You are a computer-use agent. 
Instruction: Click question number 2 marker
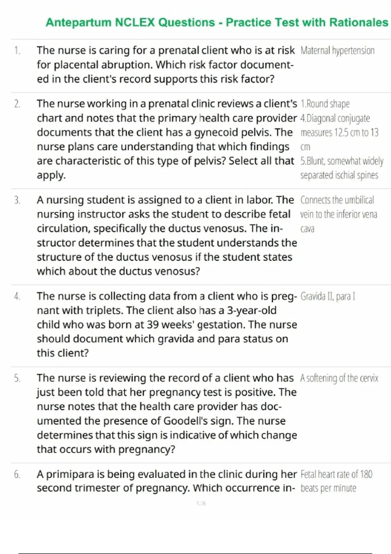pyautogui.click(x=17, y=104)
